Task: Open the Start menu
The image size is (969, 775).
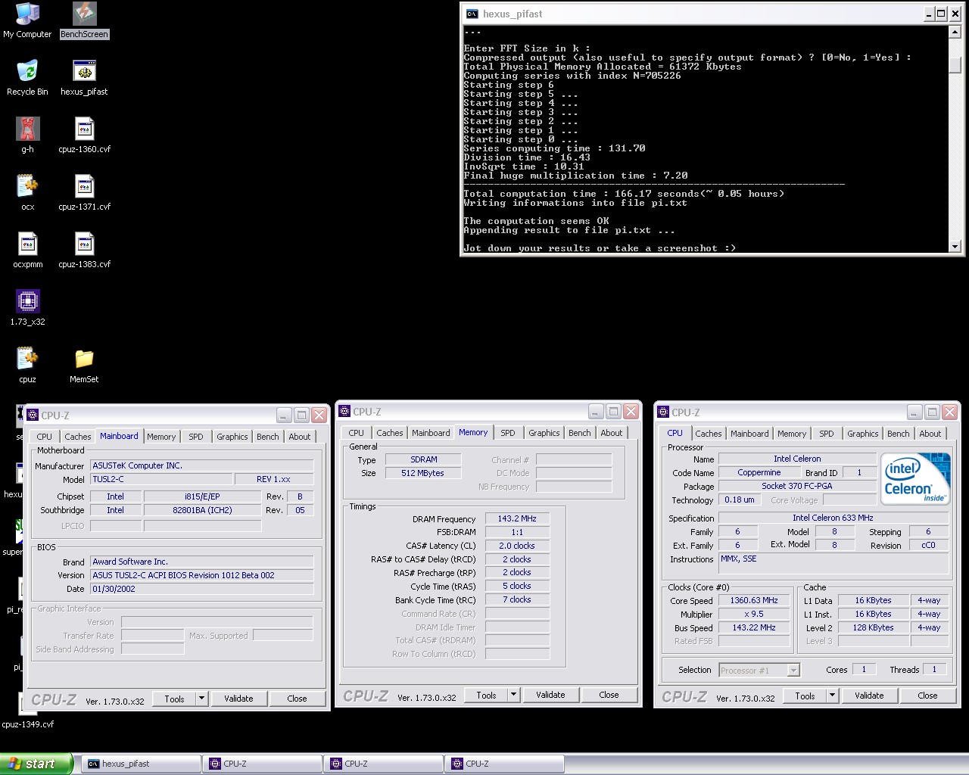Action: pyautogui.click(x=36, y=764)
